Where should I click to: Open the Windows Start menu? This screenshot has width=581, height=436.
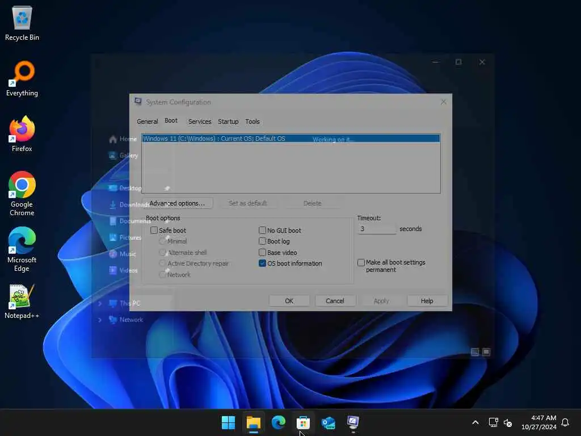point(228,422)
